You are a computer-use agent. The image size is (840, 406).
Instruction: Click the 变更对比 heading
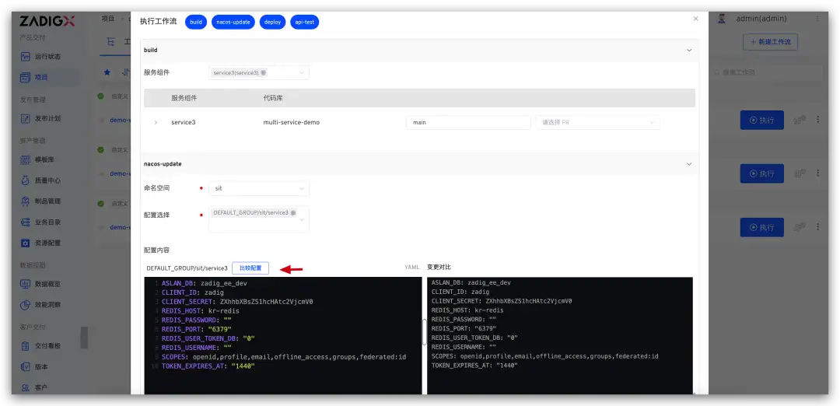tap(439, 267)
